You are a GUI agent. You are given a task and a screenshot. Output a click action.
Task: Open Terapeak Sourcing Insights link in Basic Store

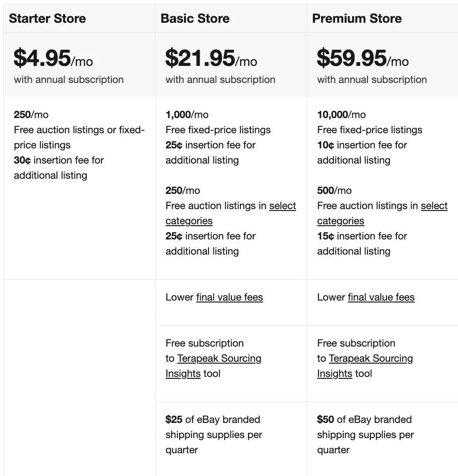click(219, 358)
